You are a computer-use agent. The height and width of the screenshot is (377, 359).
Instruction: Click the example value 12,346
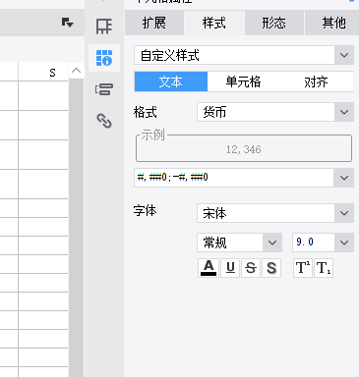pyautogui.click(x=244, y=149)
